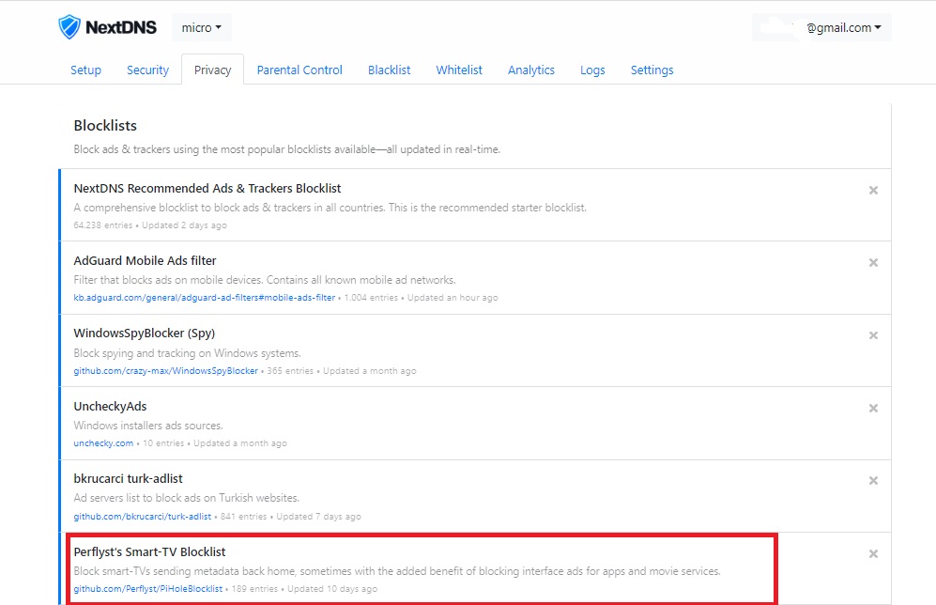Click the 'AdGuard Mobile Ads filter' title
Viewport: 936px width, 605px height.
(x=146, y=260)
